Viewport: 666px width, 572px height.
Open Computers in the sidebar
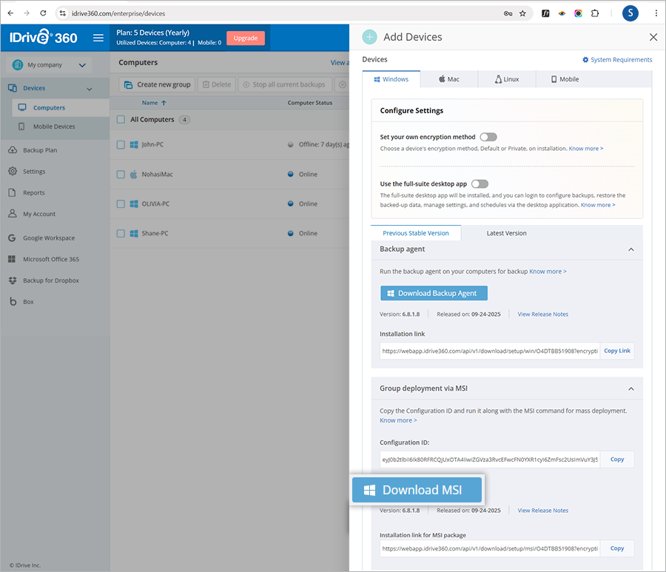tap(61, 108)
